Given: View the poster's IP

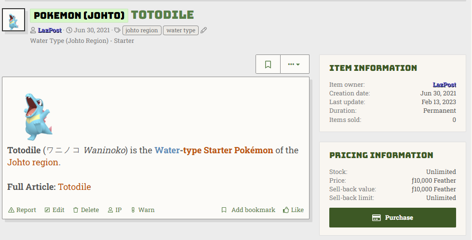Looking at the screenshot, I should [115, 210].
